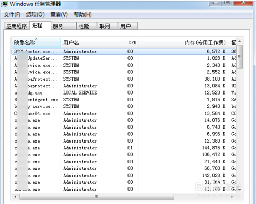Select the process using 38,100 K memory

tap(124, 79)
